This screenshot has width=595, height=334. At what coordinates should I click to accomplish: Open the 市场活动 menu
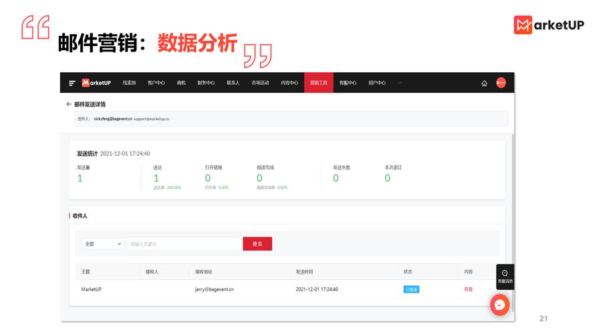coord(260,83)
